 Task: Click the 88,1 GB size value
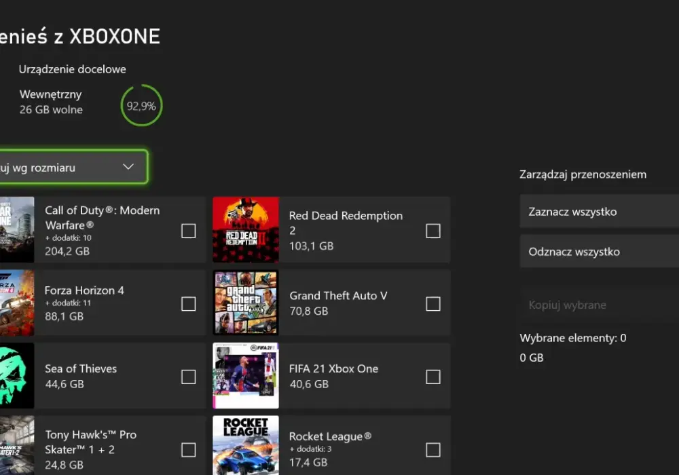click(64, 316)
